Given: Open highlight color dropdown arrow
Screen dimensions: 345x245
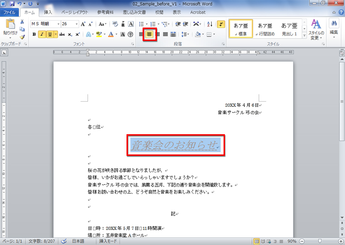Looking at the screenshot, I should [x=104, y=34].
